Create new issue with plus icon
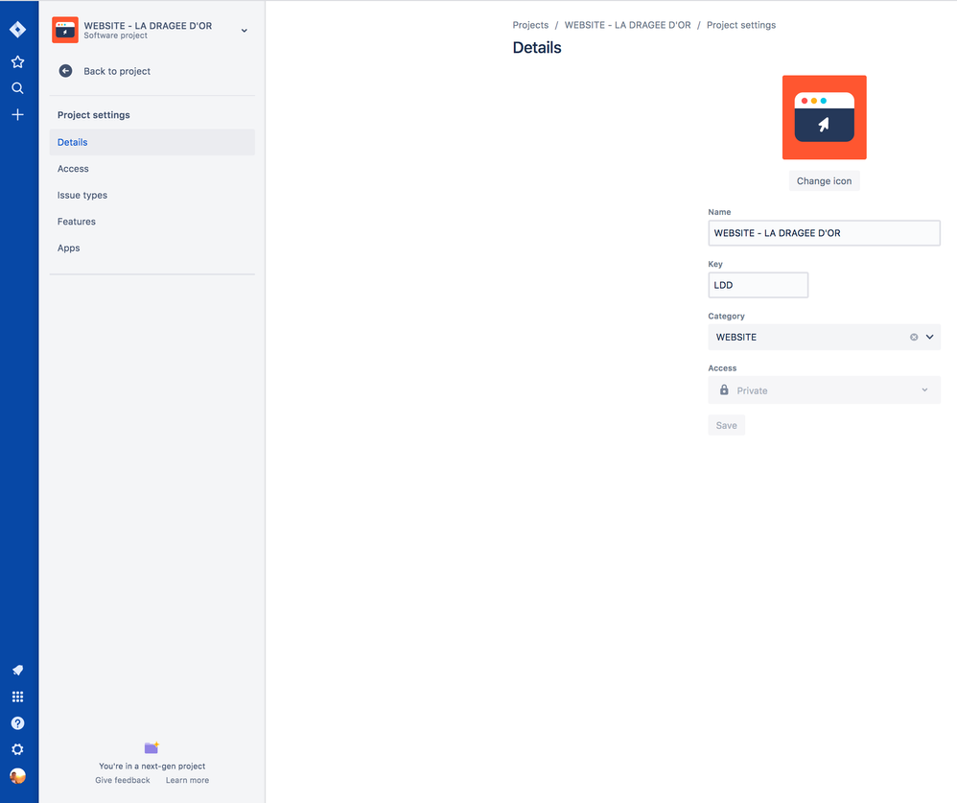Viewport: 957px width, 803px height. pos(17,115)
